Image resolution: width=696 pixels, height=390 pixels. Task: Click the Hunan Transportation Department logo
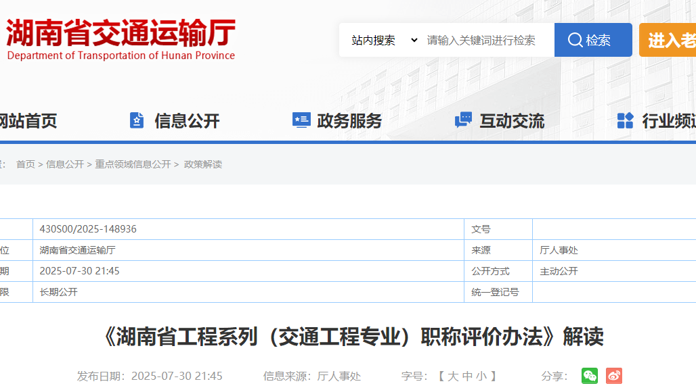pos(121,37)
